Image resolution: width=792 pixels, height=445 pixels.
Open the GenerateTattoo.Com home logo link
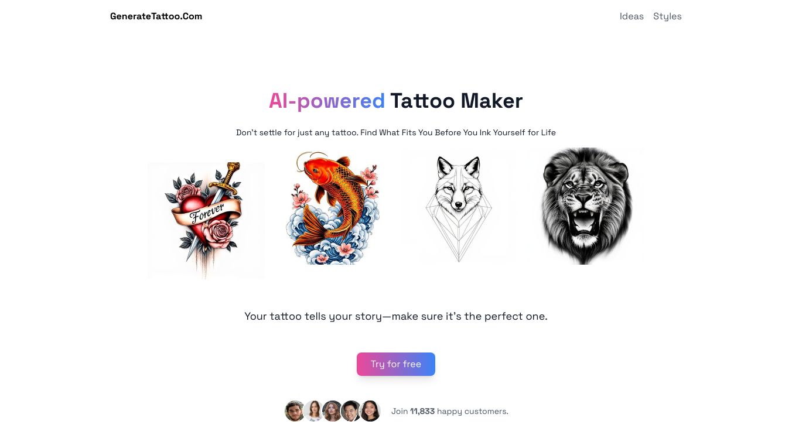(156, 16)
